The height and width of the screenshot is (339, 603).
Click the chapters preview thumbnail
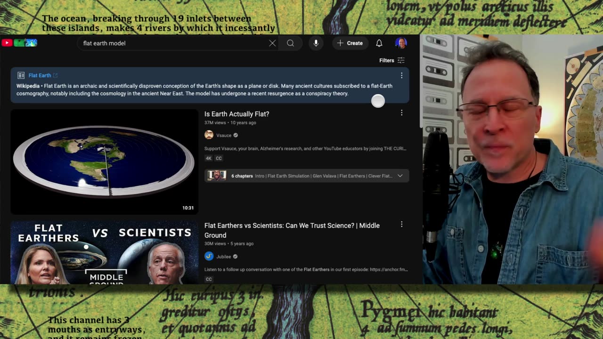pyautogui.click(x=217, y=176)
